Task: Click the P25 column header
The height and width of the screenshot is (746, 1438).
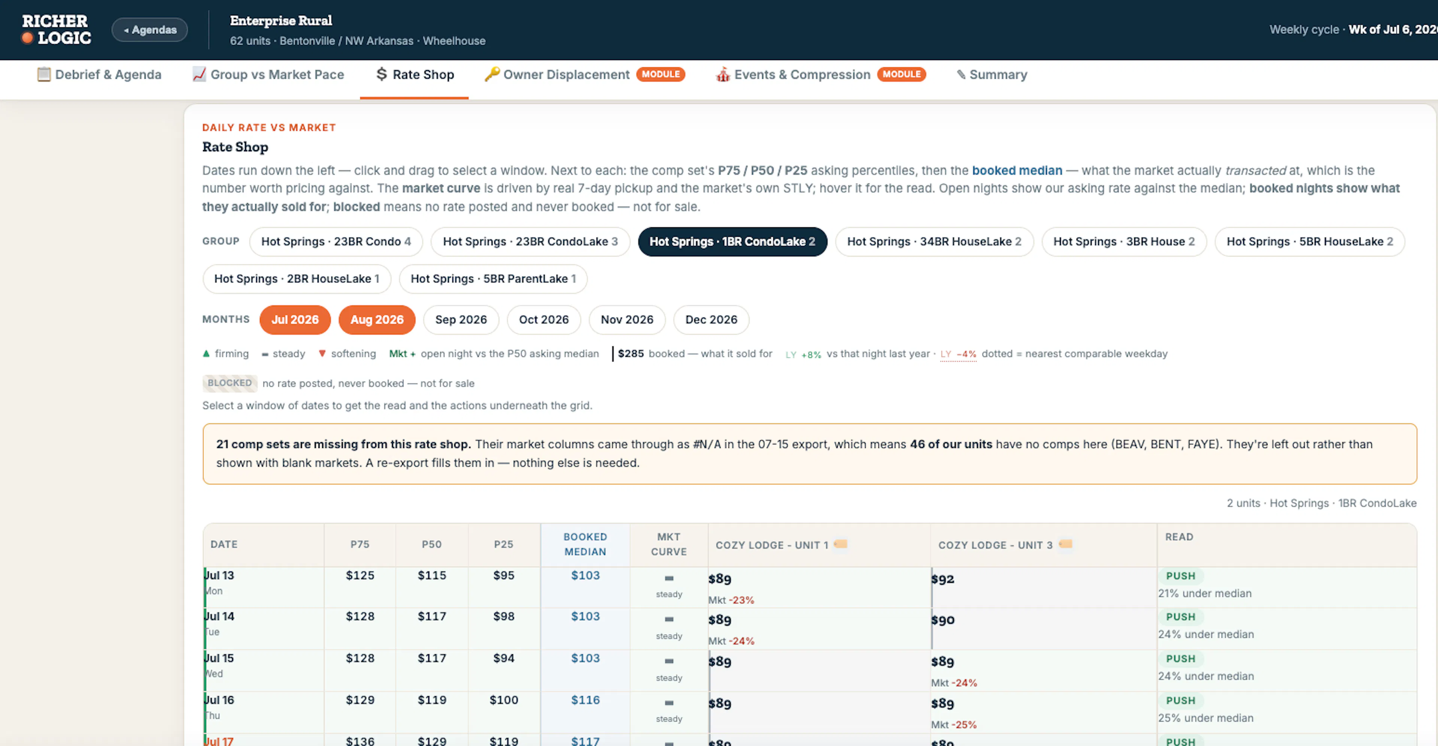Action: point(504,545)
